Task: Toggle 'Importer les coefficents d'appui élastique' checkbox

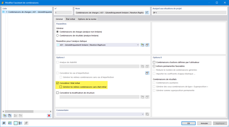Action: pyautogui.click(x=154, y=74)
